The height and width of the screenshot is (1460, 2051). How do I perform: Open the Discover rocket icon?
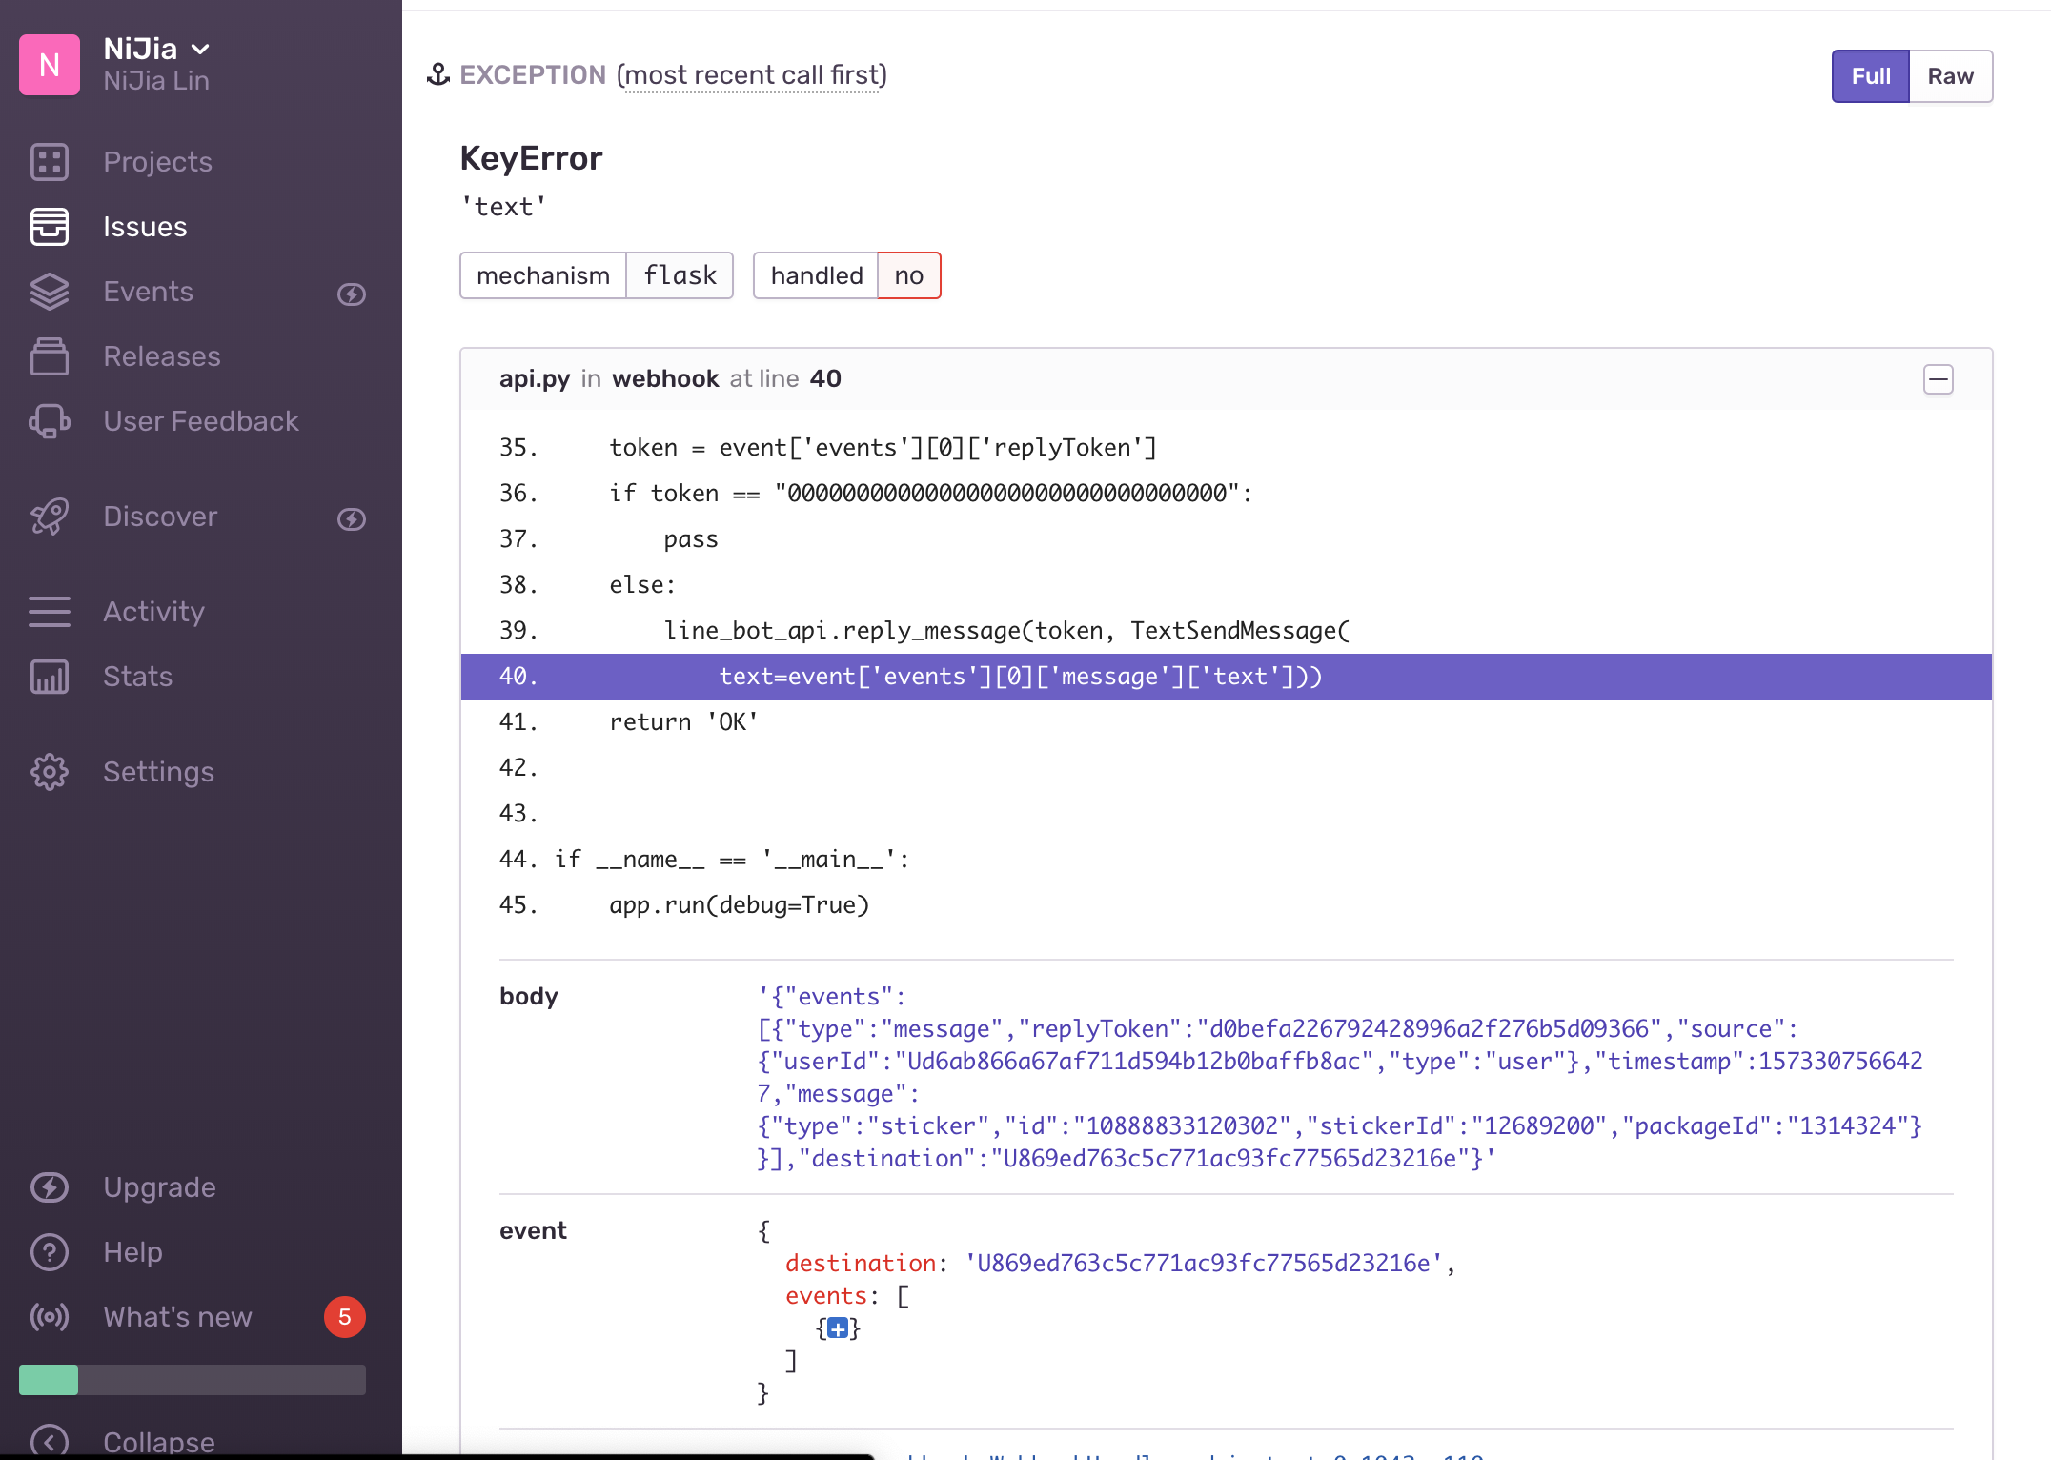click(49, 517)
